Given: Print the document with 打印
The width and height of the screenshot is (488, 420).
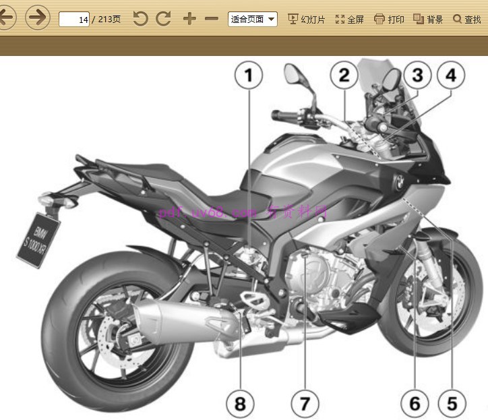Looking at the screenshot, I should [x=389, y=20].
